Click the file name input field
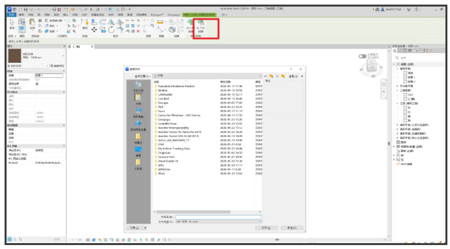Image resolution: width=450 pixels, height=249 pixels. [x=218, y=217]
